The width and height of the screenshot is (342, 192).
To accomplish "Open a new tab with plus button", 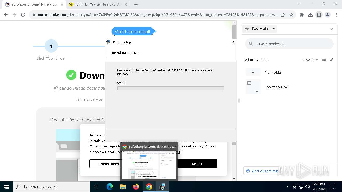I will (x=136, y=5).
